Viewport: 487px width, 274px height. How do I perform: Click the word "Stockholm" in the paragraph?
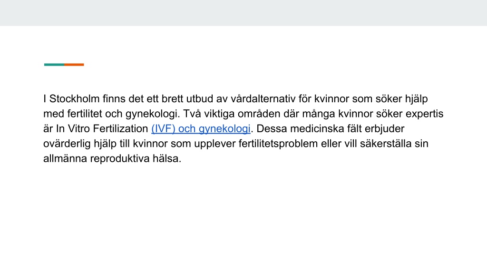(74, 99)
